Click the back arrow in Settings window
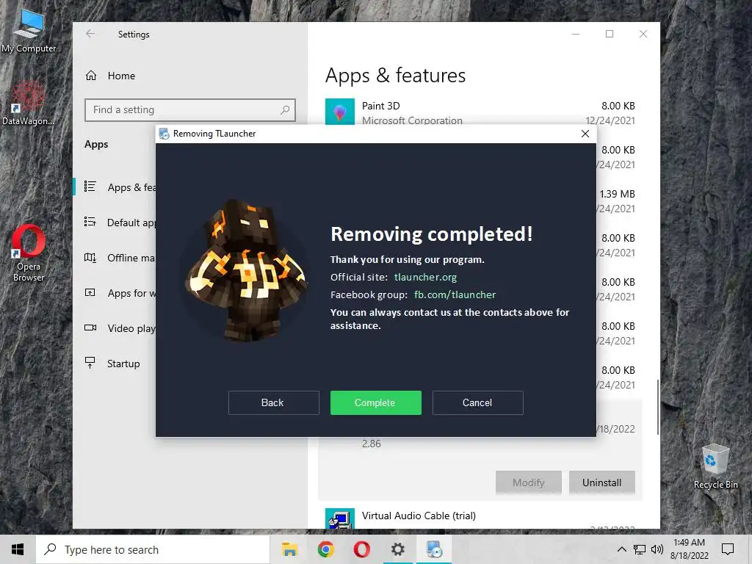This screenshot has width=752, height=564. tap(90, 34)
